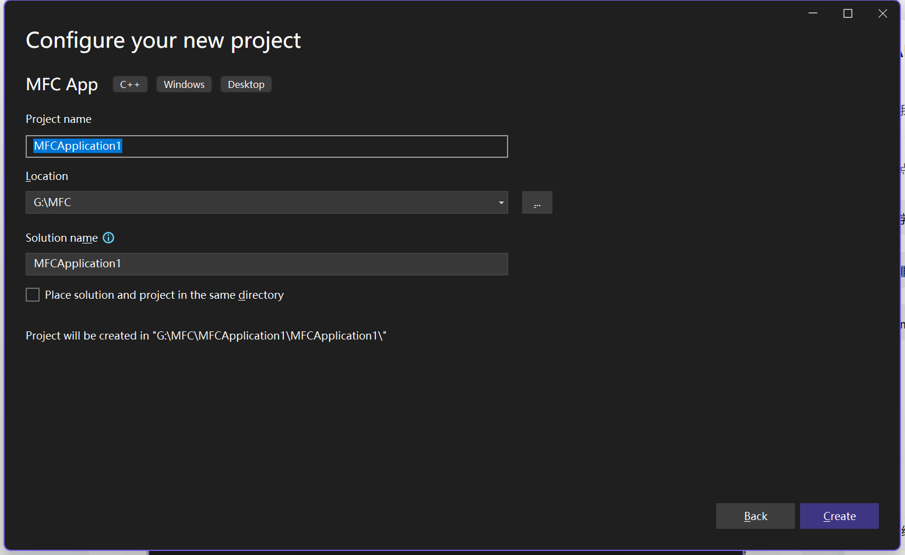905x555 pixels.
Task: Open the Location dropdown arrow
Action: coord(501,203)
